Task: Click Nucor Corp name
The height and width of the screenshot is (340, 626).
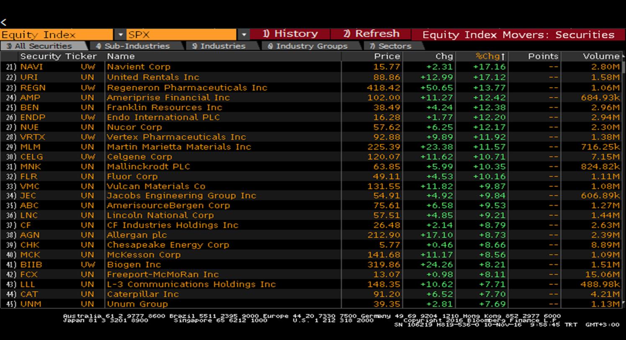Action: [x=134, y=127]
